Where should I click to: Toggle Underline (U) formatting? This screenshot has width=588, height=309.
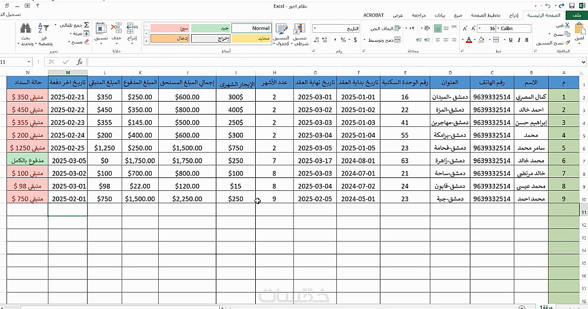(x=511, y=40)
